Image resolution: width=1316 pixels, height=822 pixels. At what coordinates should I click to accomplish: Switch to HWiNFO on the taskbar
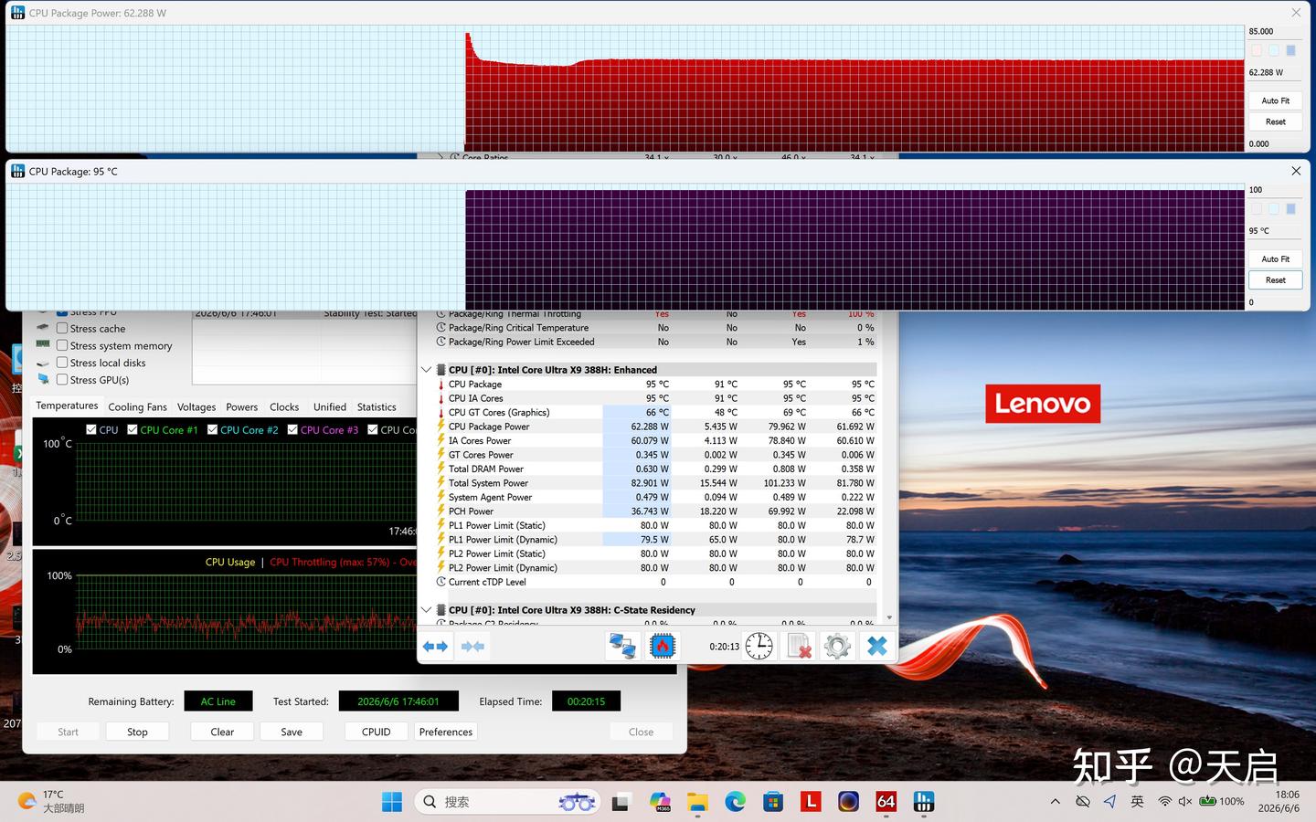(x=924, y=802)
